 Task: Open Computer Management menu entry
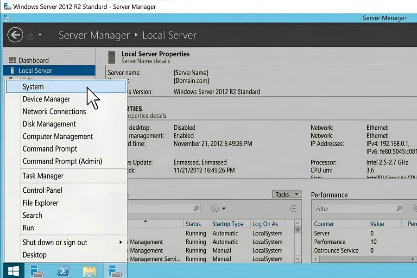(x=58, y=137)
